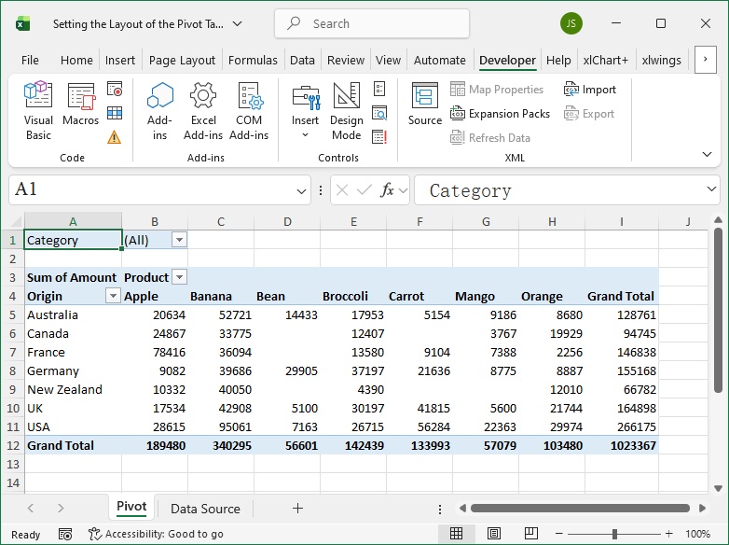Click the Search box

tap(371, 23)
